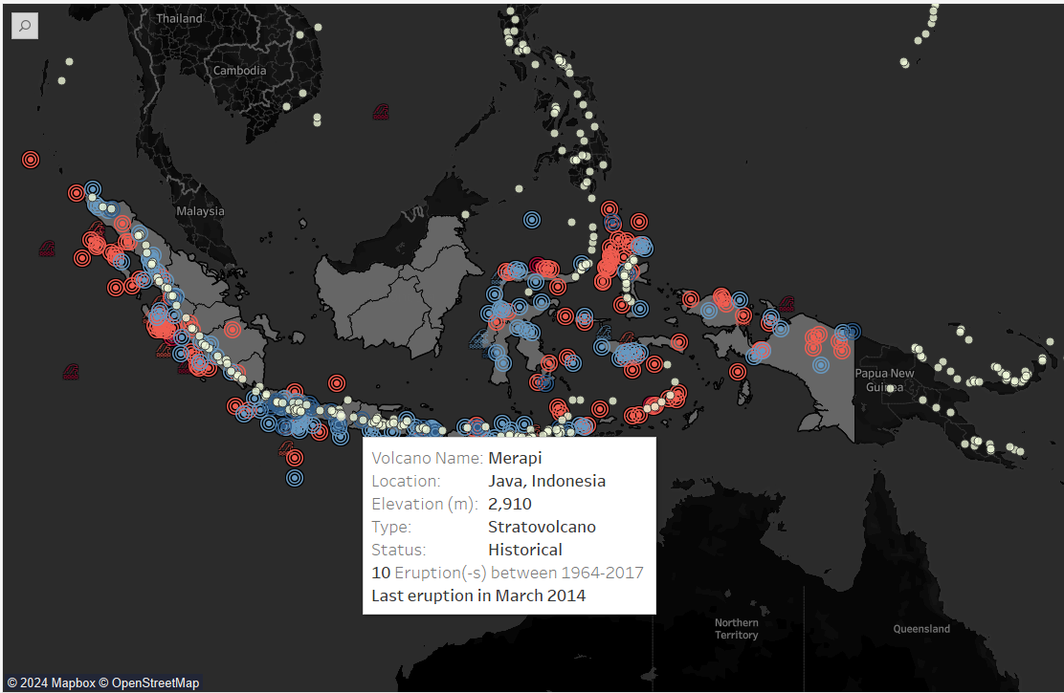1064x693 pixels.
Task: Click the Queensland region label
Action: pos(921,629)
